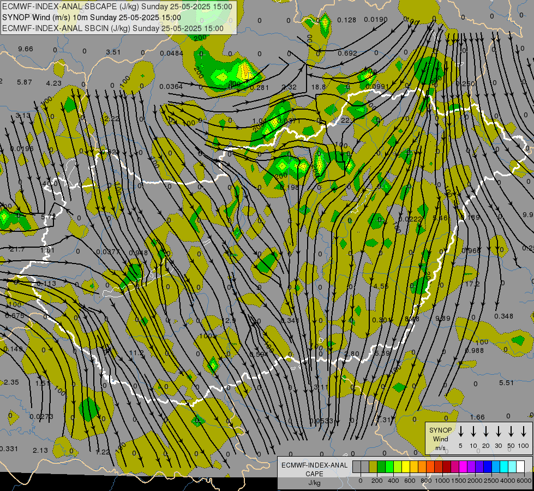Click the 9.39 value on map
This screenshot has width=534, height=491.
(443, 318)
